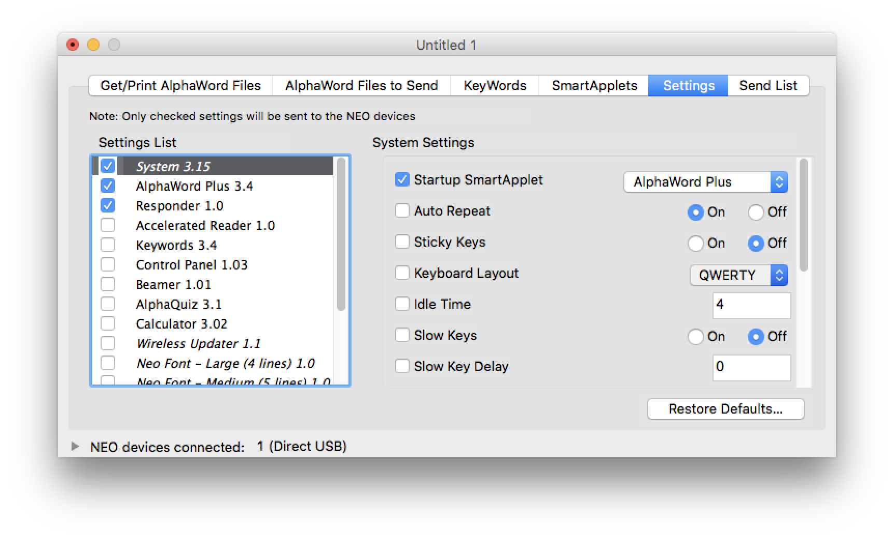This screenshot has height=540, width=894.
Task: Click the Idle Time value field
Action: pos(751,305)
